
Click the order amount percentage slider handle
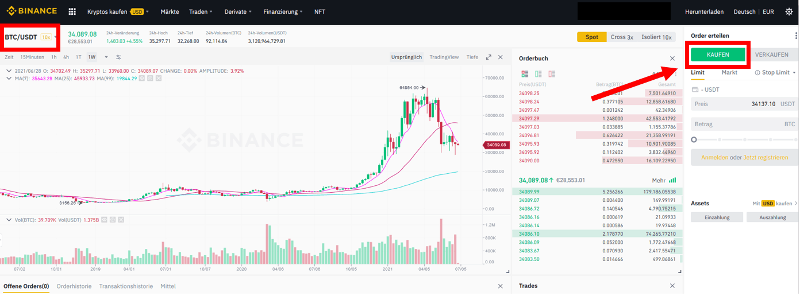(x=694, y=139)
